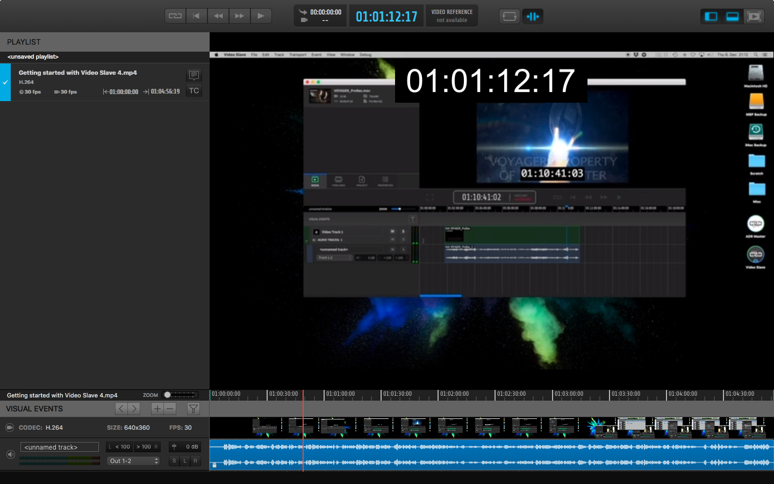Click the 01:03:00:00 ruler mark
774x484 pixels.
pos(569,394)
